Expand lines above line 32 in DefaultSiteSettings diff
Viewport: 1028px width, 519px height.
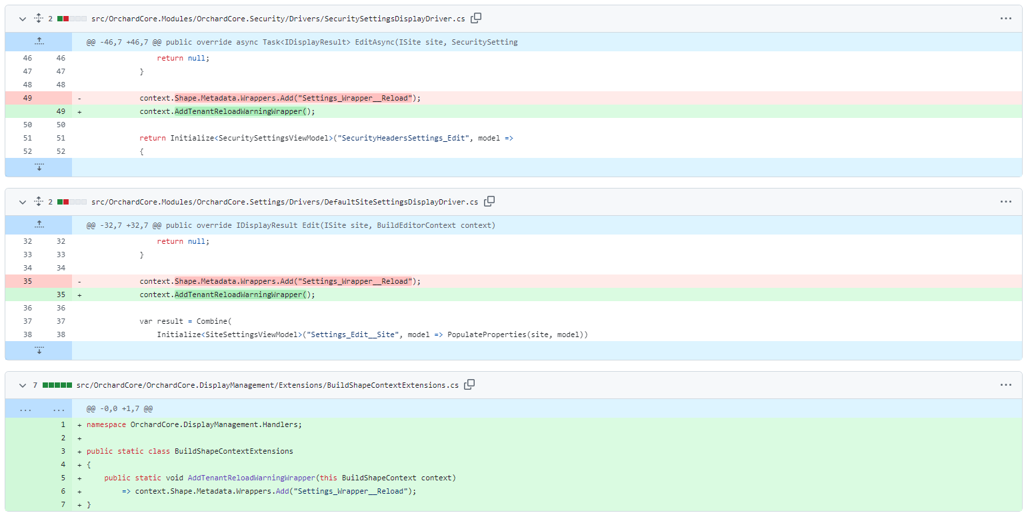pos(39,225)
